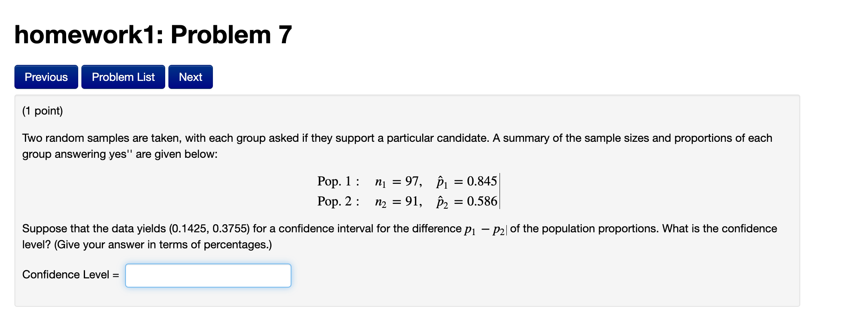Image resolution: width=862 pixels, height=318 pixels.
Task: Click the Previous button
Action: pos(46,76)
